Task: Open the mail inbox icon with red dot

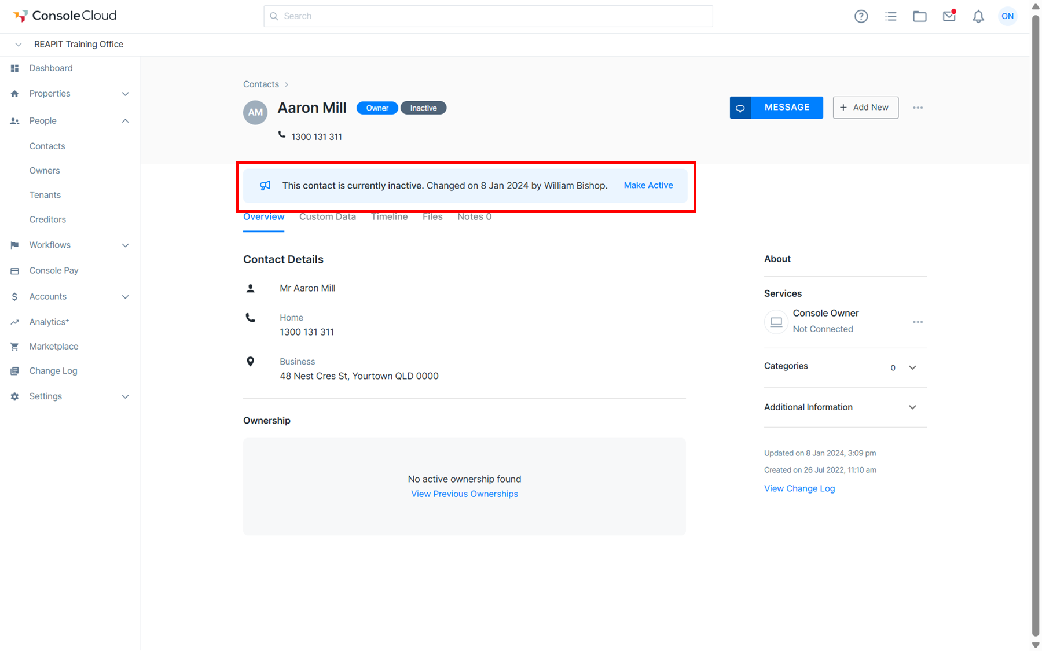Action: [949, 16]
